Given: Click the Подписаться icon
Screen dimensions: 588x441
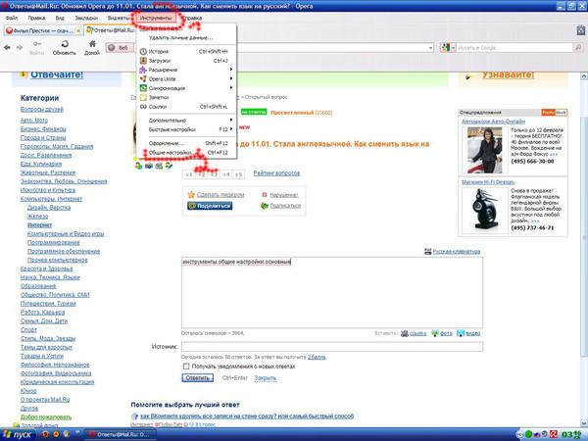Looking at the screenshot, I should [x=265, y=206].
